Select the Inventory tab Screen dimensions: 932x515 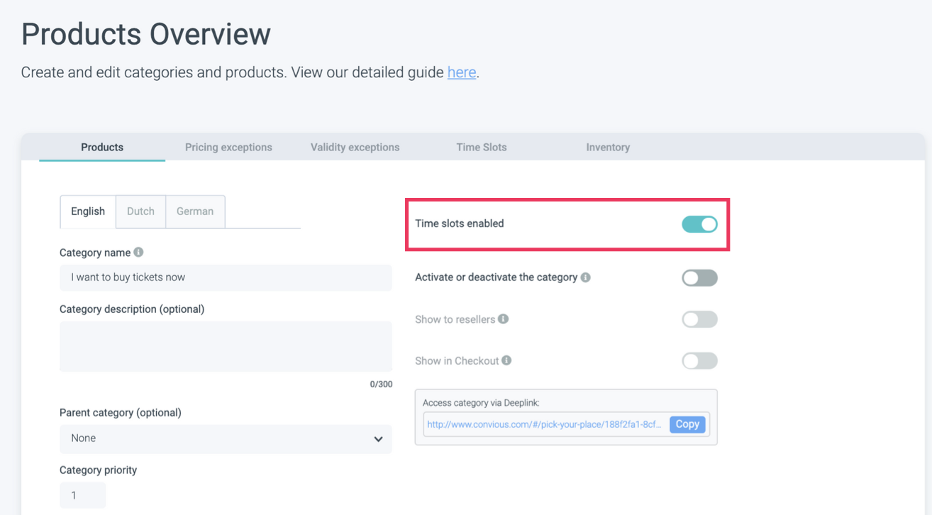[608, 148]
